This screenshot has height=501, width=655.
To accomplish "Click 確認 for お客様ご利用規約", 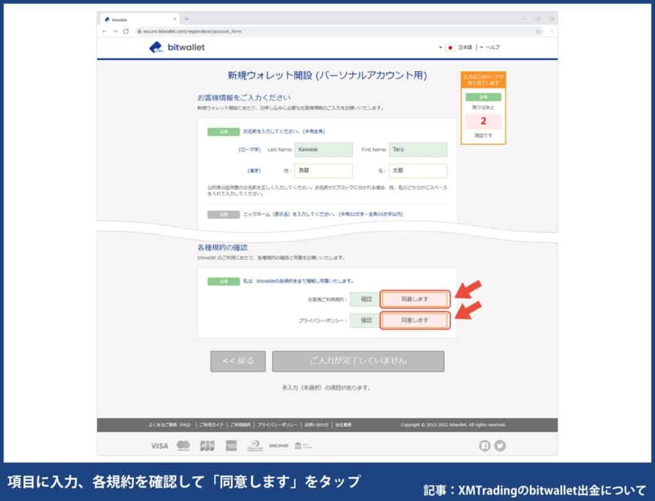I will pyautogui.click(x=365, y=299).
